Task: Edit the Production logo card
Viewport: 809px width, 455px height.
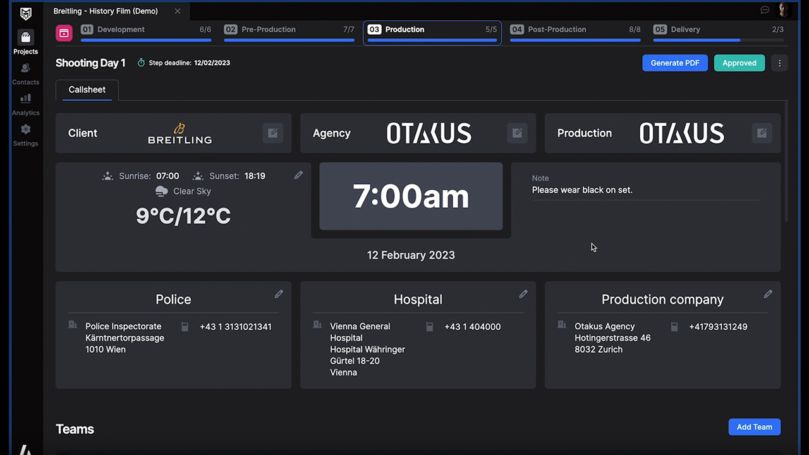Action: pos(762,133)
